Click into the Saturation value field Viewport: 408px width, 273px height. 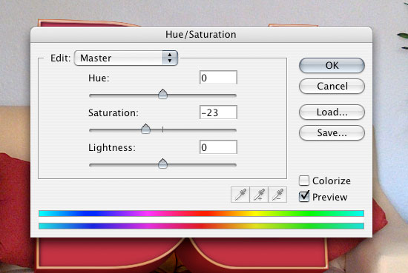click(x=218, y=112)
